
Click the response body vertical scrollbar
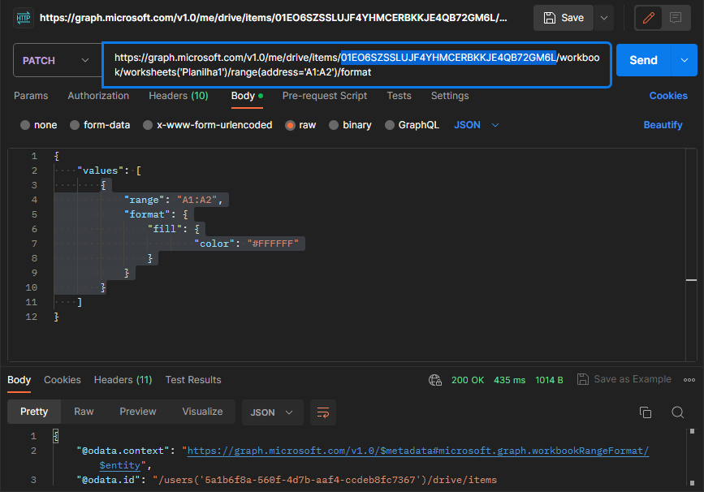pos(692,457)
